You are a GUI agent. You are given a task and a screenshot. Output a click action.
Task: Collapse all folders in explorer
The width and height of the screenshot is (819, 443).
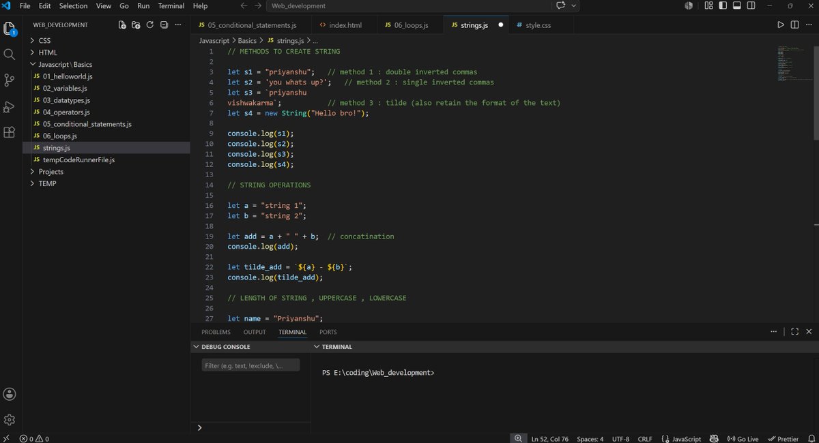[x=164, y=25]
